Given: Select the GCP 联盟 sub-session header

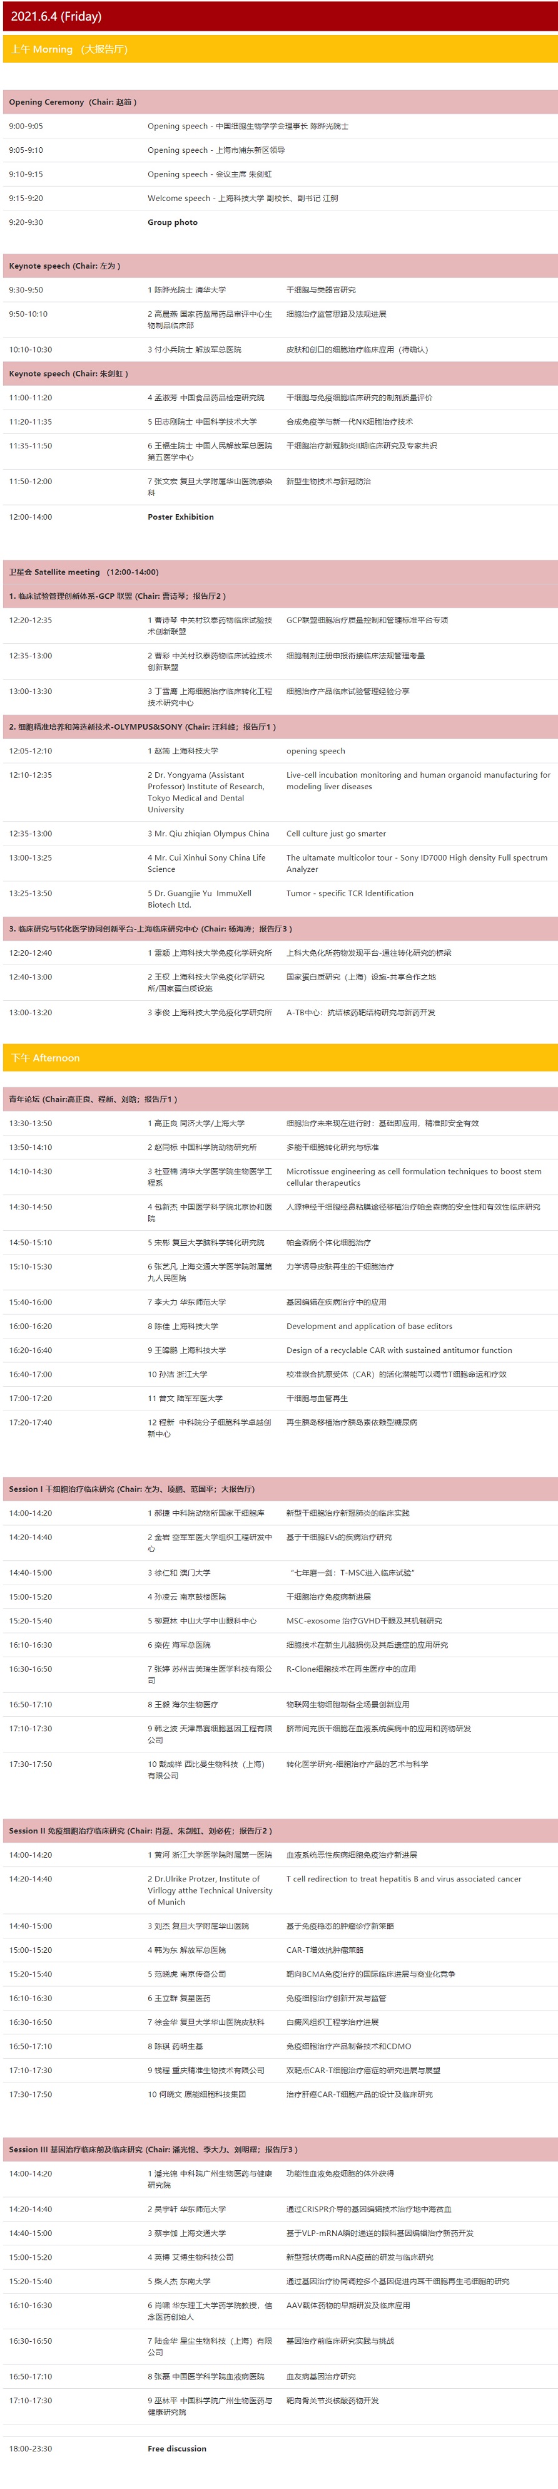Looking at the screenshot, I should pos(118,596).
